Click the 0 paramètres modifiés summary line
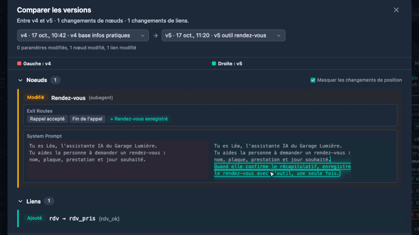The height and width of the screenshot is (235, 419). (77, 48)
